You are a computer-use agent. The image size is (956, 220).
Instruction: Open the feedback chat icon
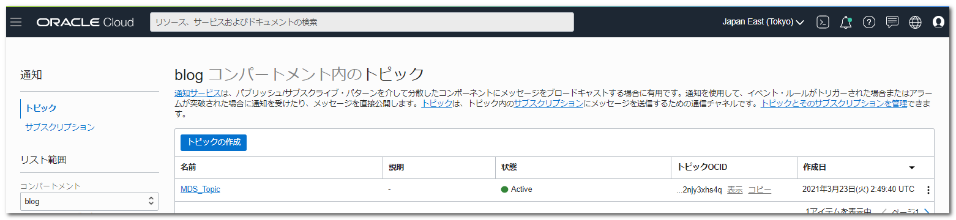pyautogui.click(x=892, y=22)
